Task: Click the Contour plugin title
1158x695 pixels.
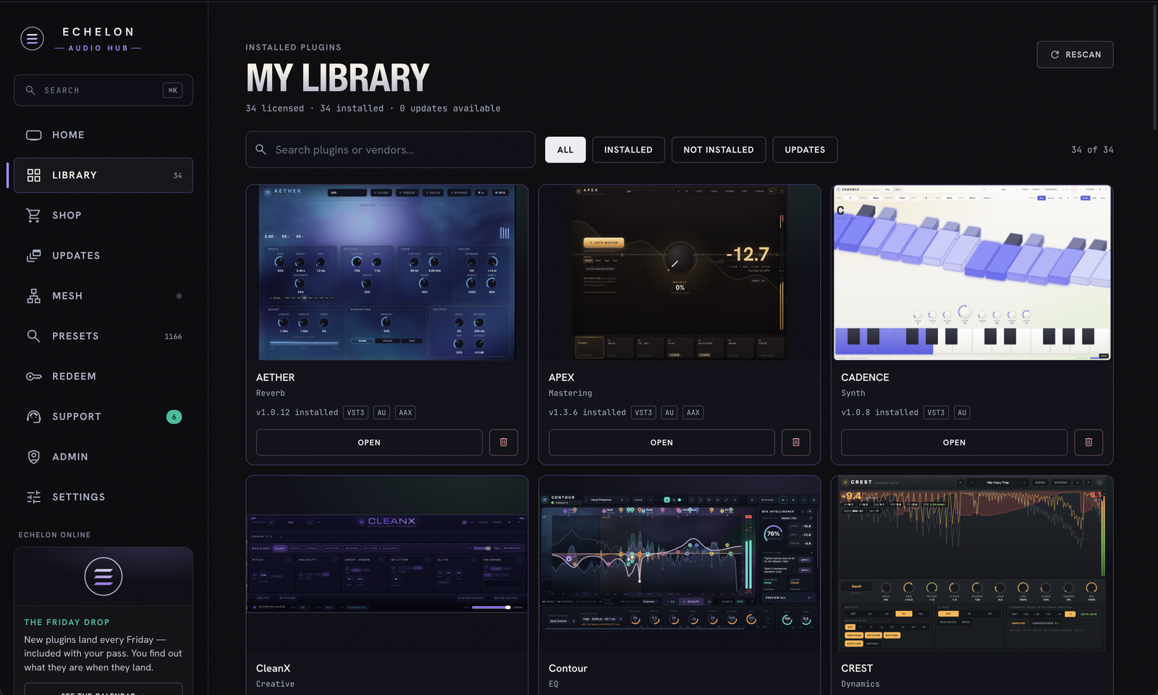Action: [568, 668]
